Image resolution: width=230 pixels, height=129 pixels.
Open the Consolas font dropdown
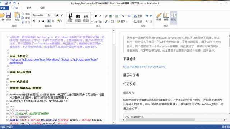pos(46,15)
